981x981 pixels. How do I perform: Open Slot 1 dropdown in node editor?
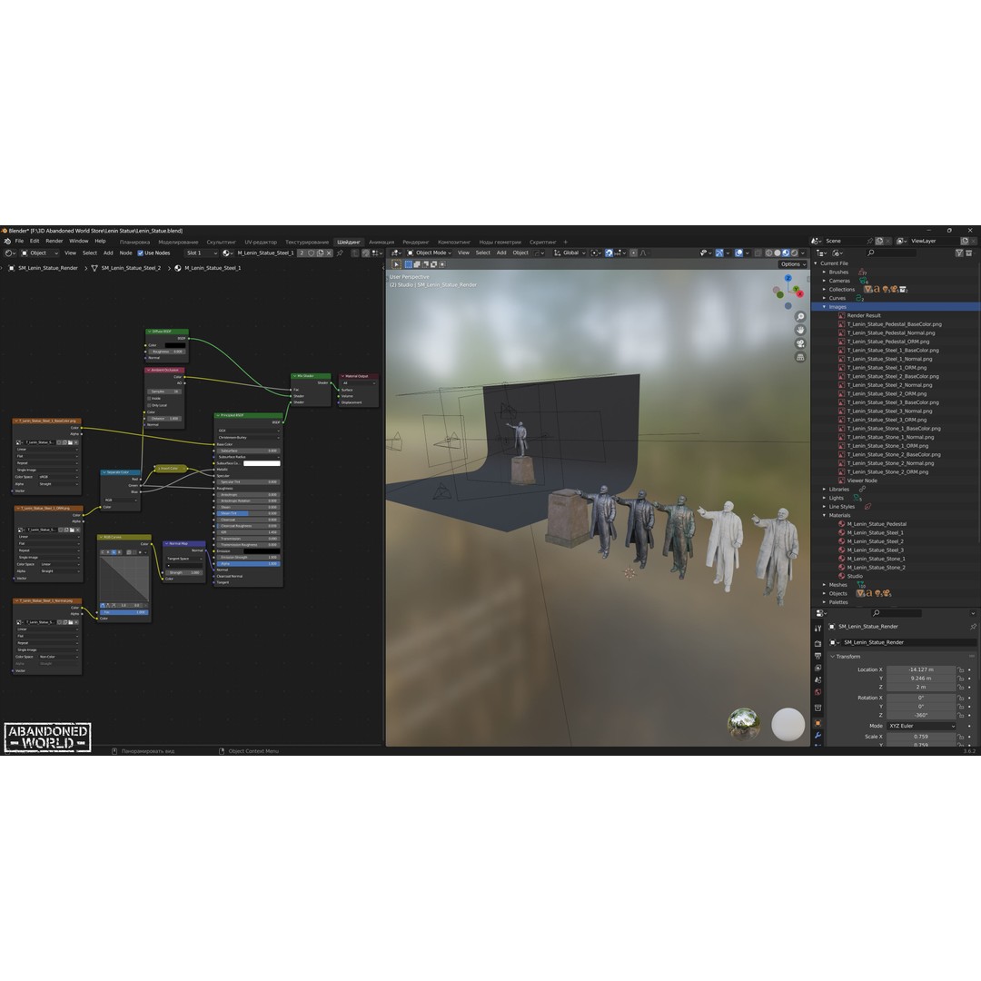tap(202, 253)
